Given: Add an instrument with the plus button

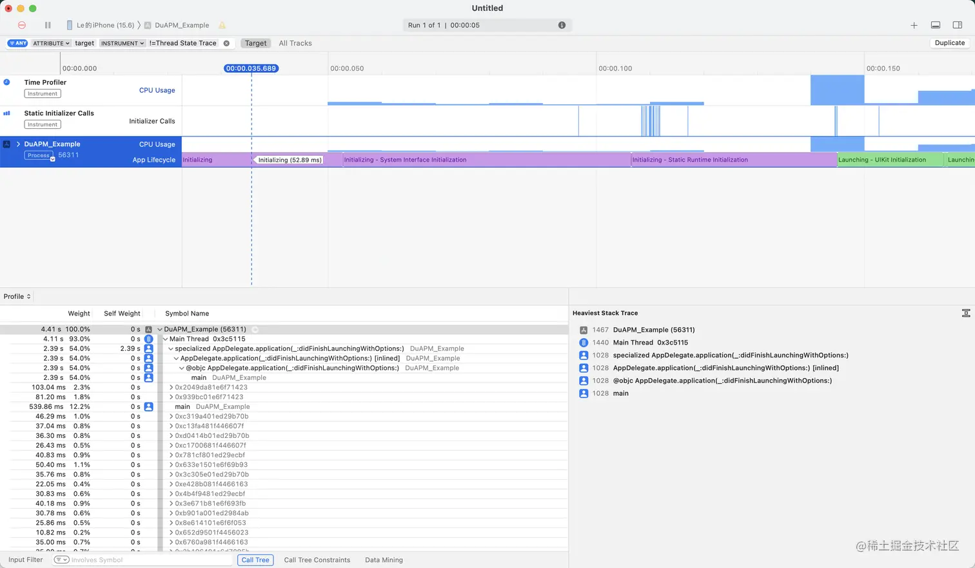Looking at the screenshot, I should [x=914, y=25].
